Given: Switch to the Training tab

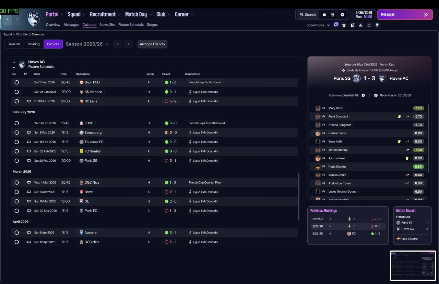Looking at the screenshot, I should (33, 44).
